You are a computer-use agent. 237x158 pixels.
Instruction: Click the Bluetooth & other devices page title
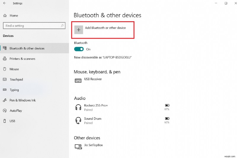coord(108,15)
